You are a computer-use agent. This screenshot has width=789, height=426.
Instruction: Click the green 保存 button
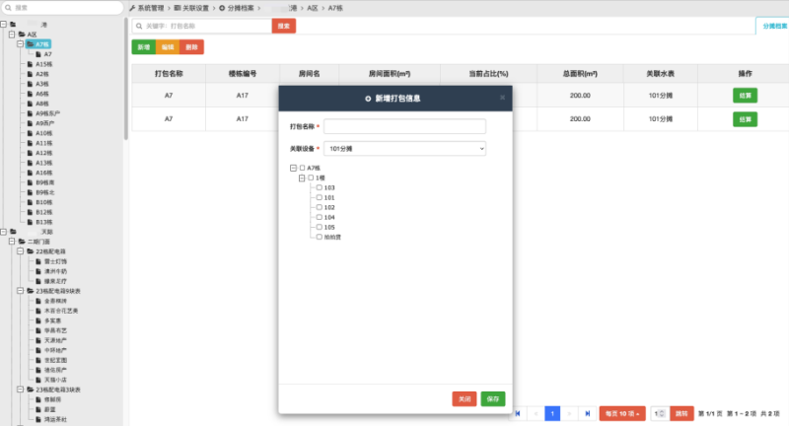[492, 398]
